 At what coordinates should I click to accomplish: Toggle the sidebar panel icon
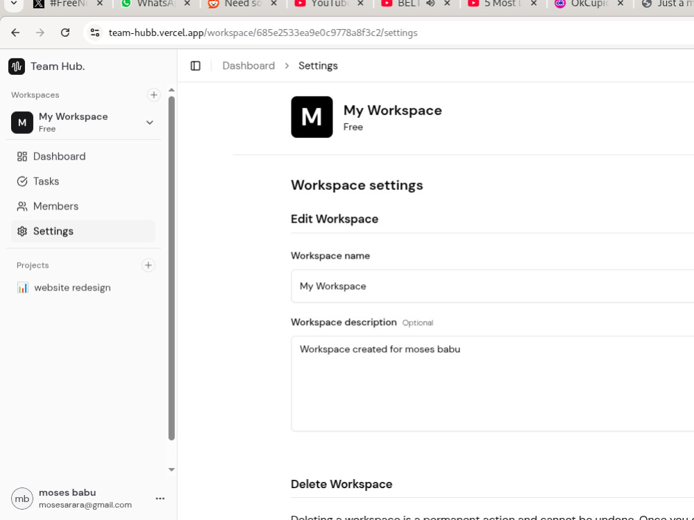(196, 66)
